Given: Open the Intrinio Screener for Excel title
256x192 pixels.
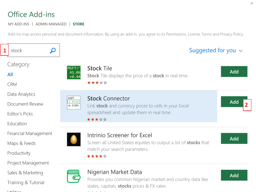Looking at the screenshot, I should pyautogui.click(x=120, y=135).
